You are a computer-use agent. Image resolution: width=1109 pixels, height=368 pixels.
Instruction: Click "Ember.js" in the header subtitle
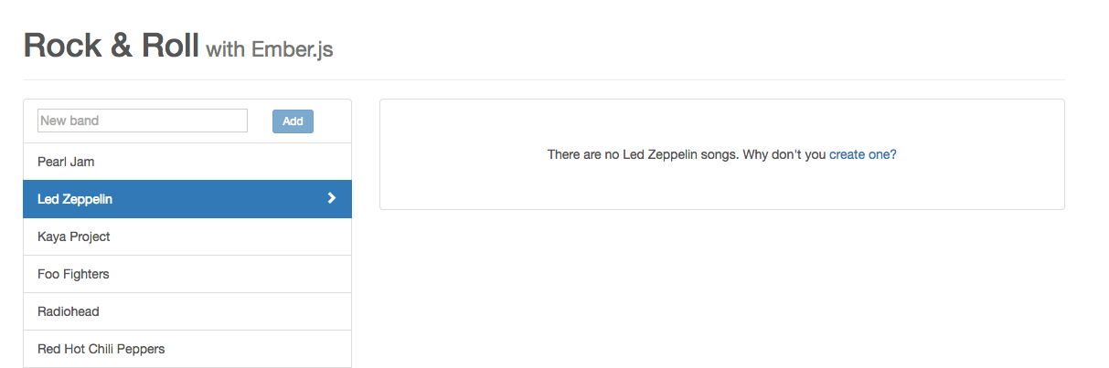(x=293, y=49)
